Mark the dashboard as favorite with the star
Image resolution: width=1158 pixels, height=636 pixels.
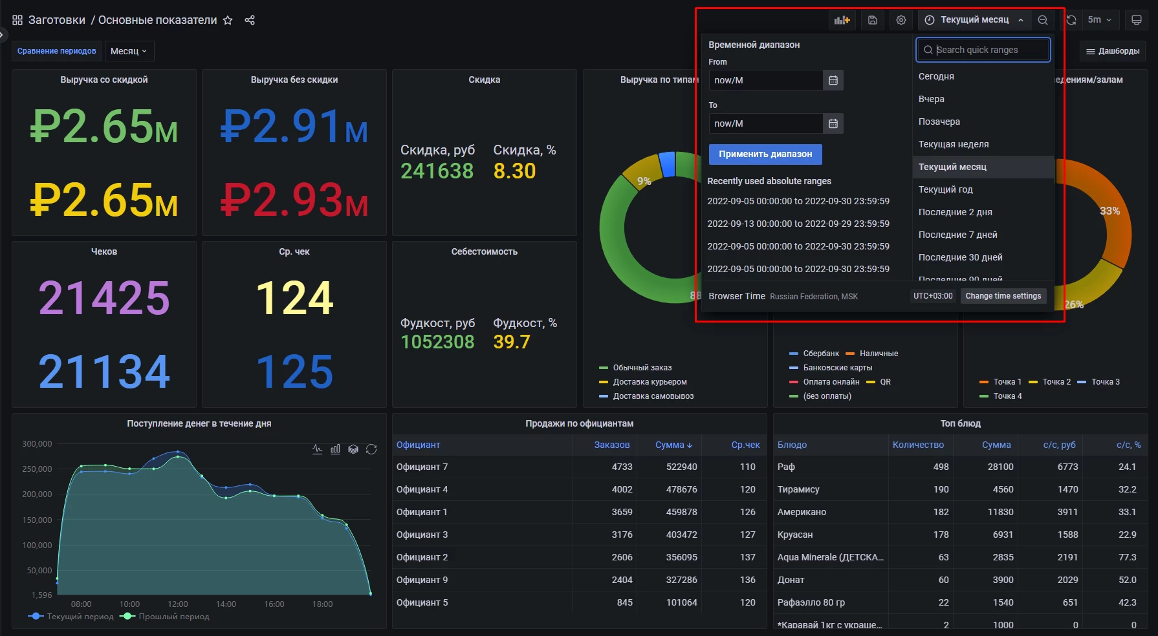pos(228,20)
